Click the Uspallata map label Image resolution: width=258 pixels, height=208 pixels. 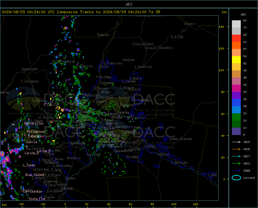pos(30,69)
